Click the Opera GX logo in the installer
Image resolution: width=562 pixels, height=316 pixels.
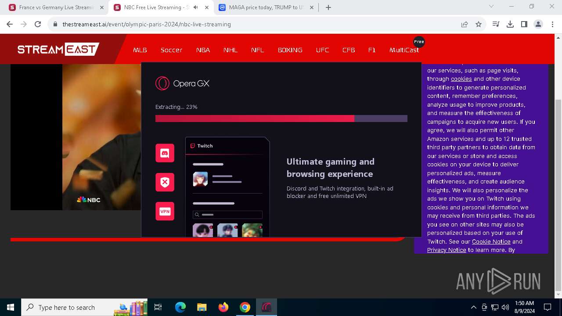pos(182,83)
